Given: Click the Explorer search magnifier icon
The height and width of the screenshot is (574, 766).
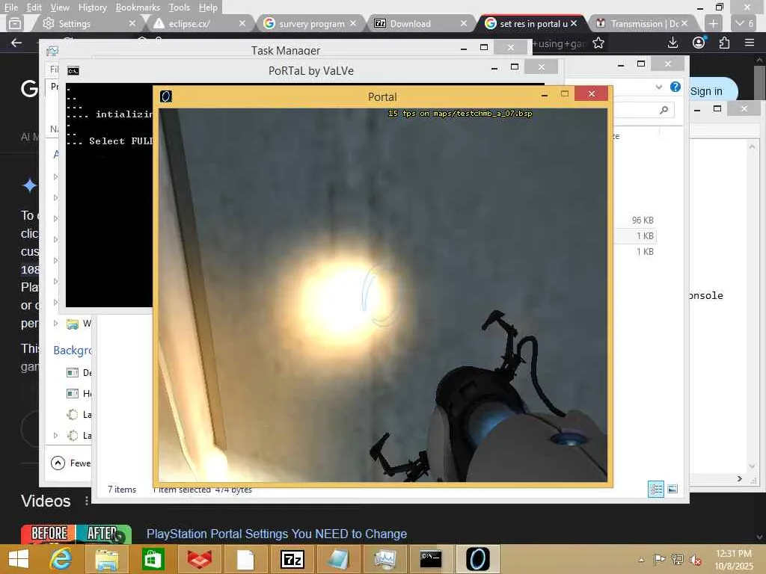Looking at the screenshot, I should [664, 110].
